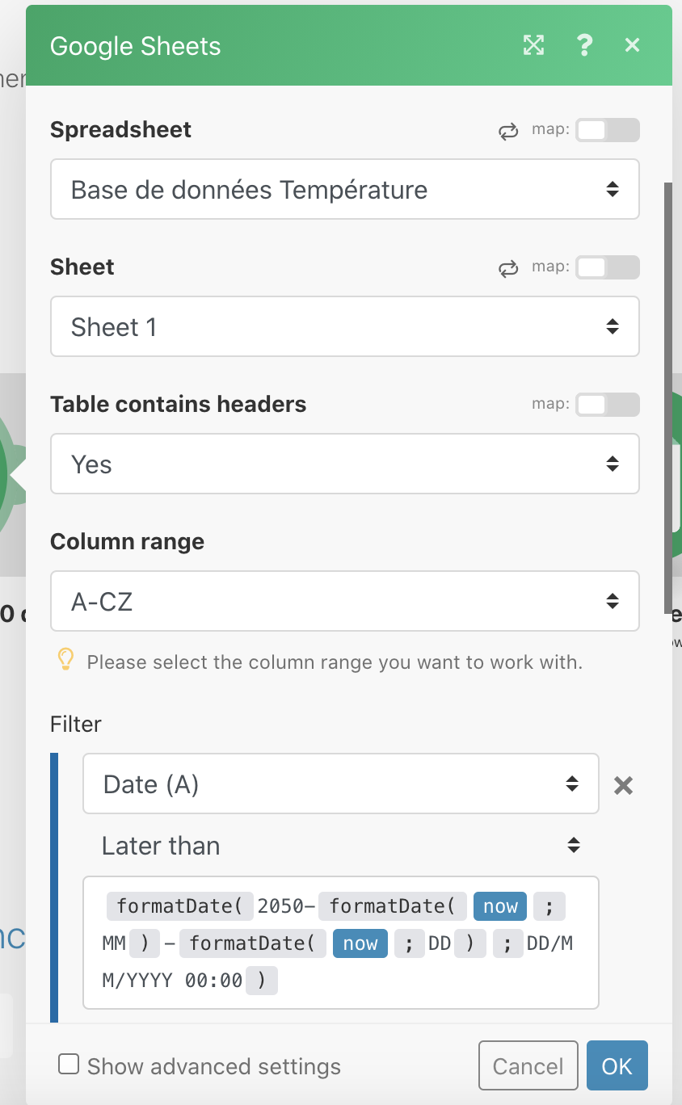The height and width of the screenshot is (1105, 682).
Task: Open the help question mark icon
Action: pos(584,45)
